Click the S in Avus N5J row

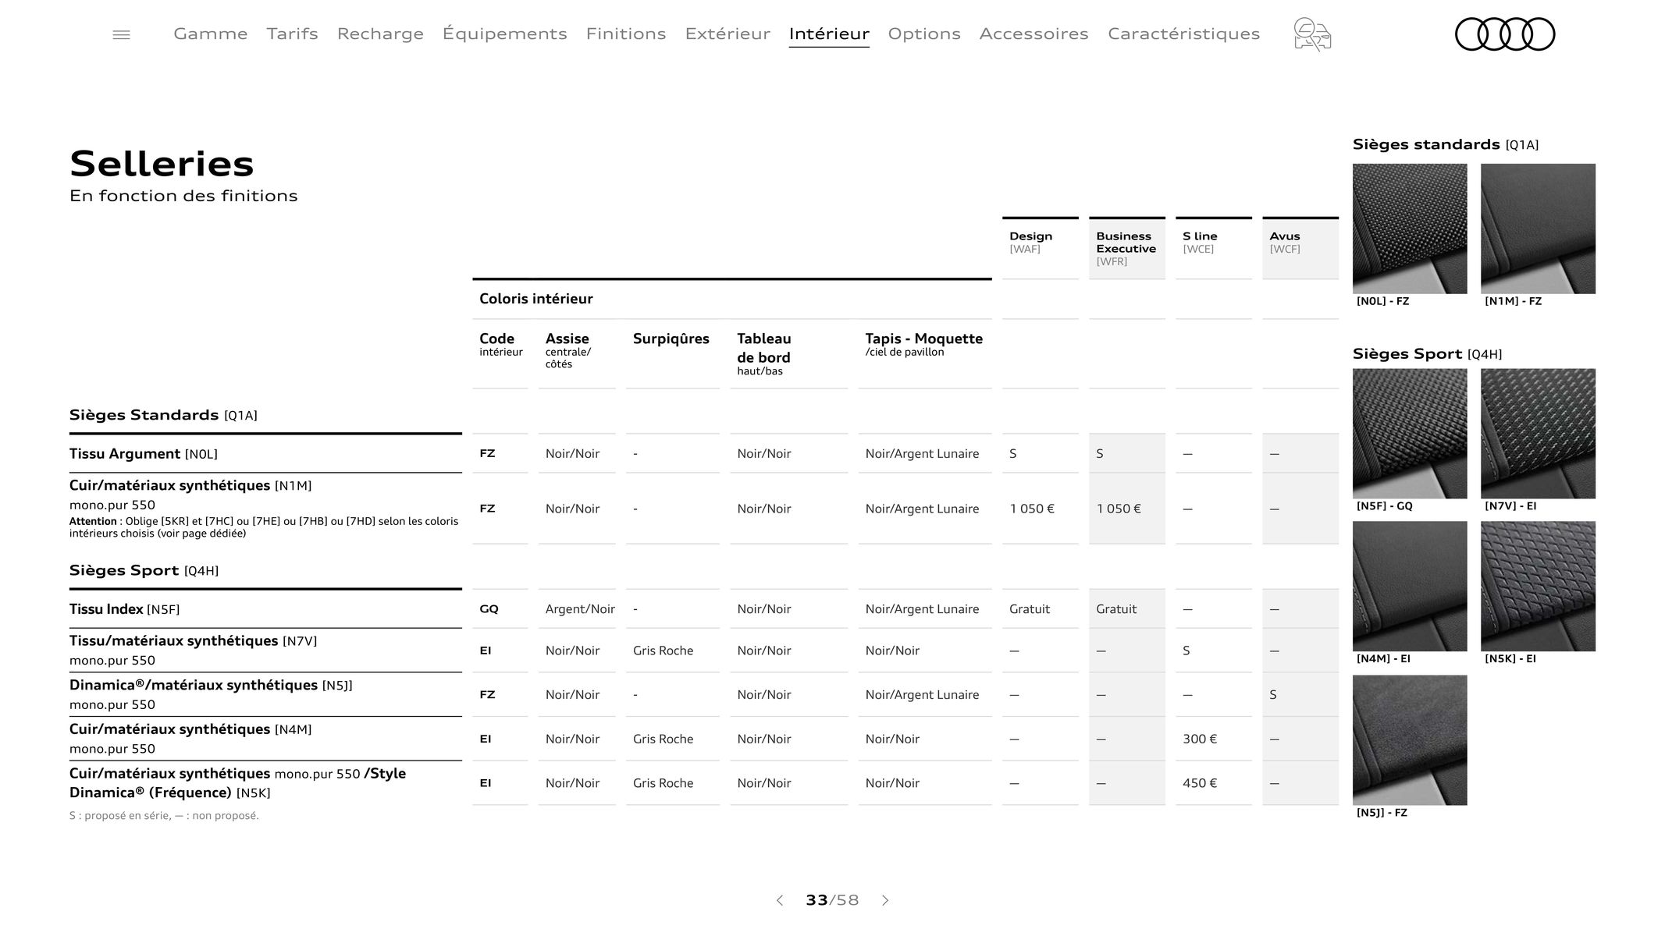(1273, 695)
